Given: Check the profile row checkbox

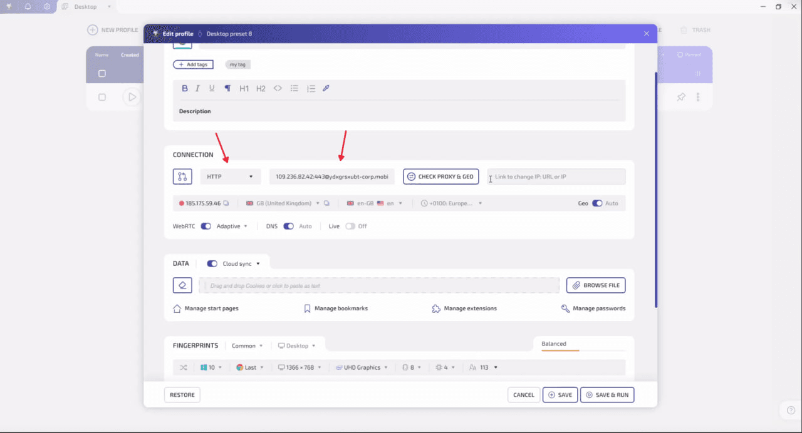Looking at the screenshot, I should [102, 97].
